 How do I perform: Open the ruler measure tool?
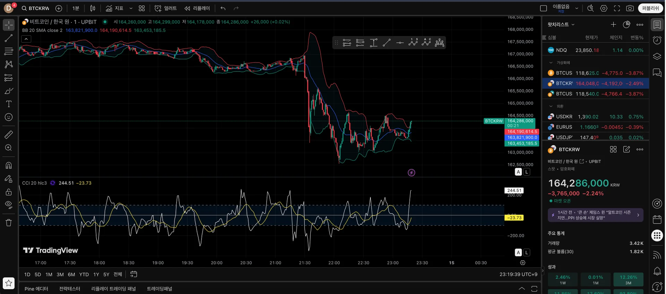point(9,135)
